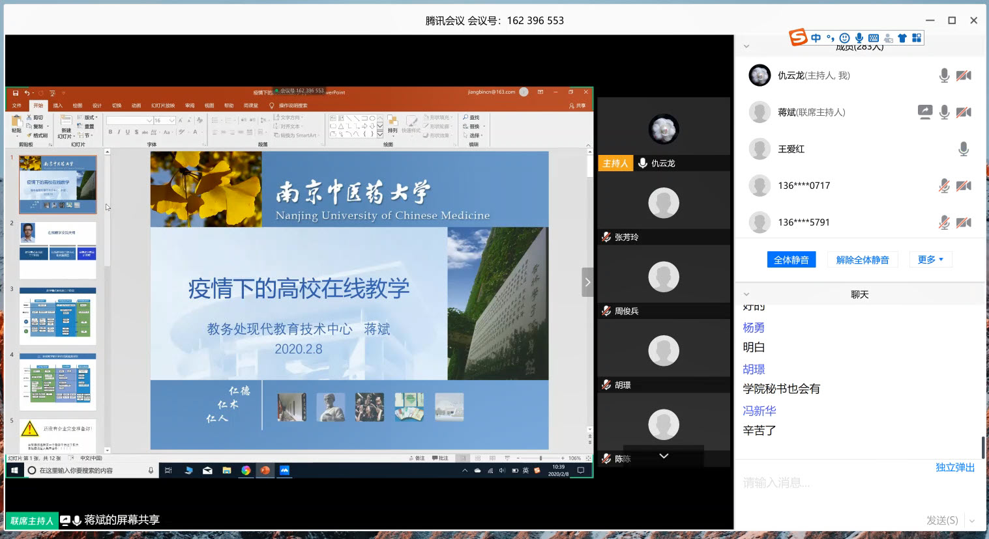Image resolution: width=989 pixels, height=539 pixels.
Task: Click 独立弹出 to pop out chat
Action: pos(955,467)
